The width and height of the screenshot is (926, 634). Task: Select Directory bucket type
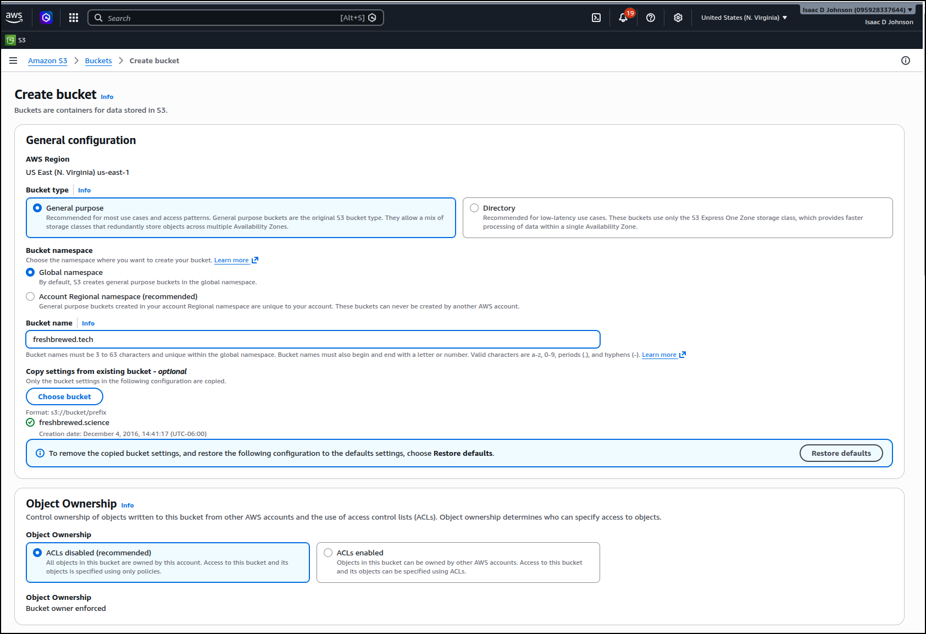click(474, 208)
